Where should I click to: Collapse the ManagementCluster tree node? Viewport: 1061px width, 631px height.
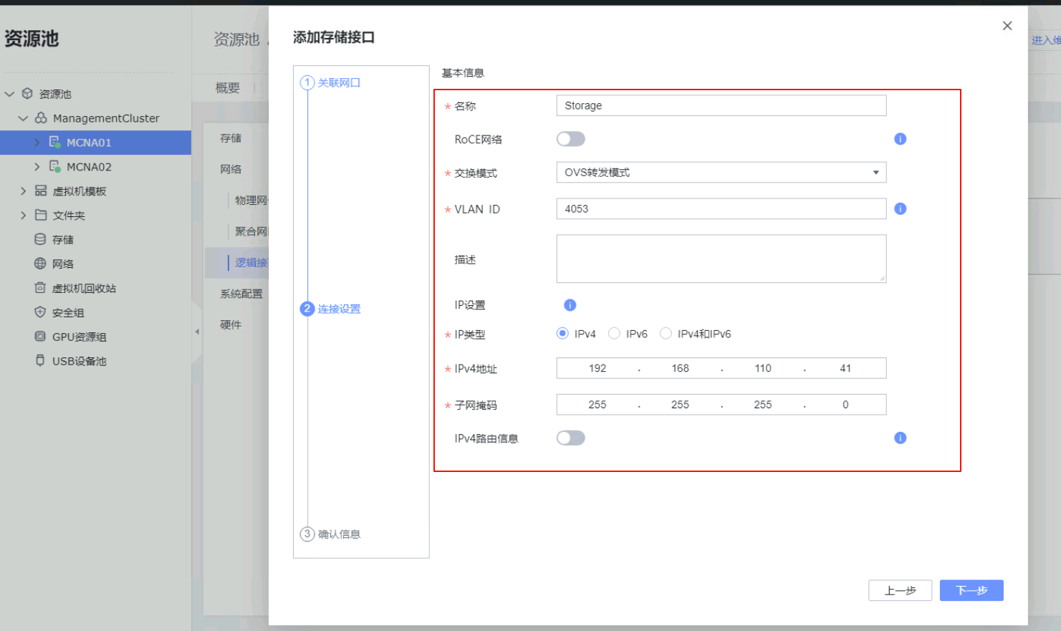pyautogui.click(x=23, y=118)
